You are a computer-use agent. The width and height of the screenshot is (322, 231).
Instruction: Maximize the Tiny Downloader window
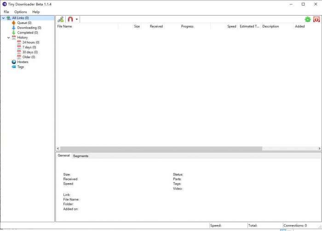pyautogui.click(x=303, y=4)
